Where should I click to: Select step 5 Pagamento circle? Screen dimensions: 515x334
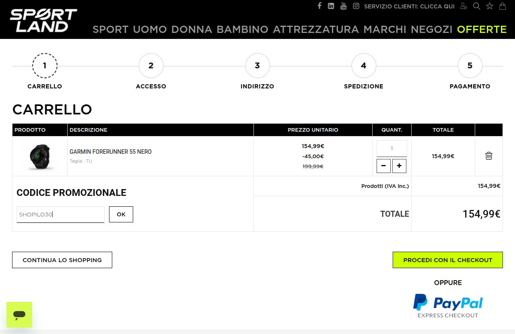click(x=470, y=65)
